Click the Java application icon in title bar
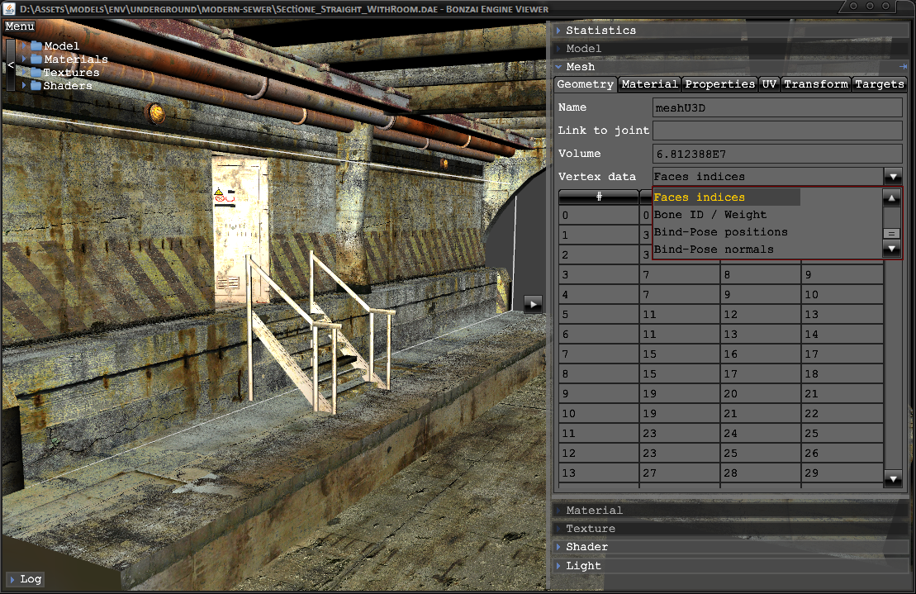The image size is (916, 594). coord(10,9)
